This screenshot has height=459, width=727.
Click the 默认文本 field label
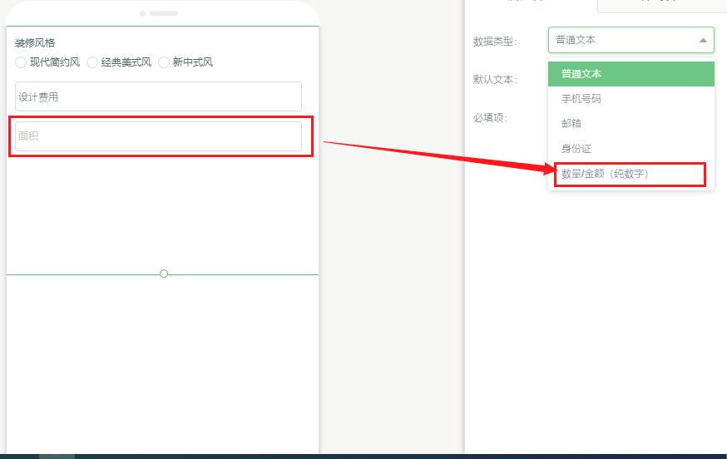[494, 80]
